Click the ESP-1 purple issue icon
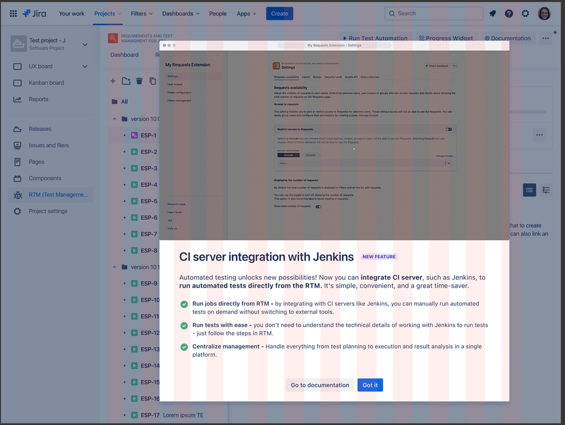Screen dimensions: 565x425 pos(134,136)
